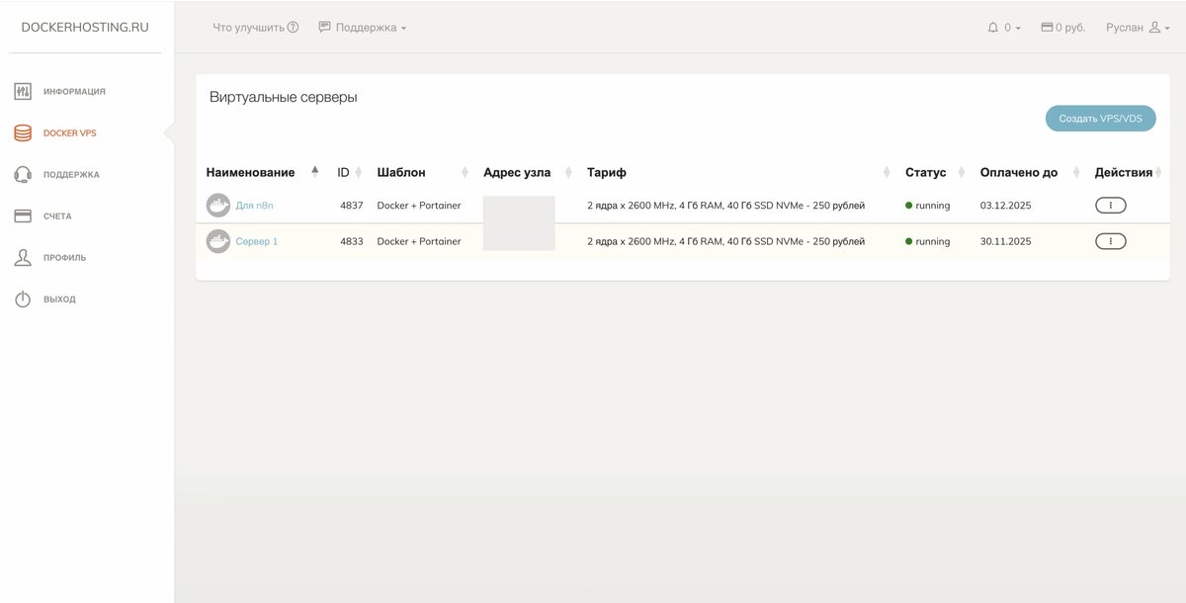
Task: Toggle sorting on the Статус column
Action: point(960,172)
